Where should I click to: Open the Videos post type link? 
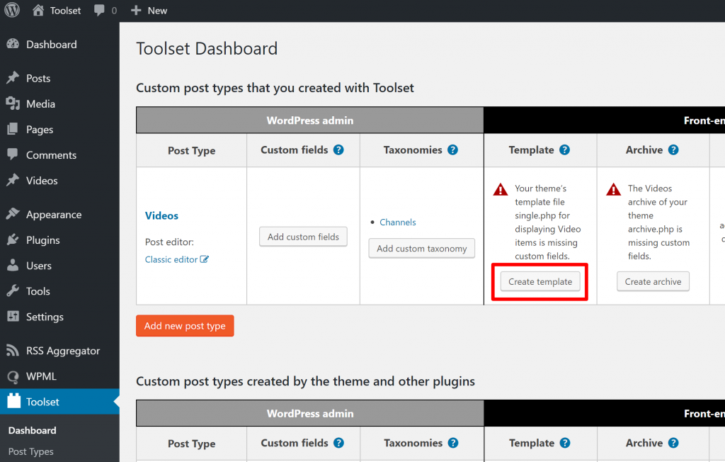(x=161, y=215)
